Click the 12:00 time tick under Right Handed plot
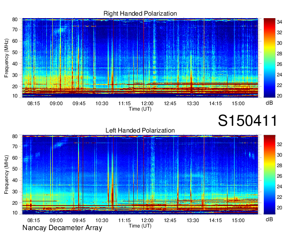The height and width of the screenshot is (233, 287). coord(147,103)
